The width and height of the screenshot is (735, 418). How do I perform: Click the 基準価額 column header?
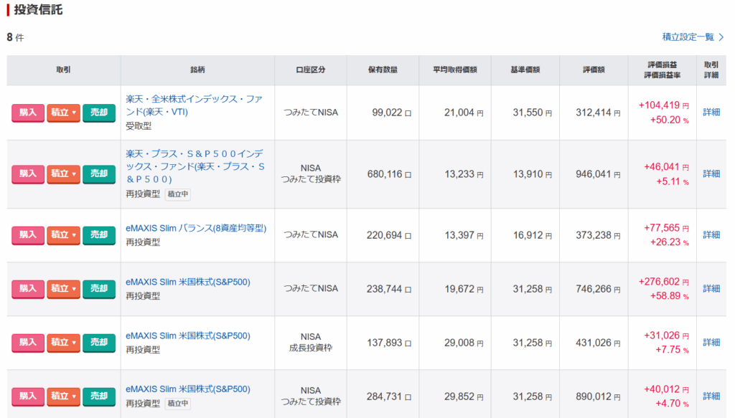click(x=525, y=70)
